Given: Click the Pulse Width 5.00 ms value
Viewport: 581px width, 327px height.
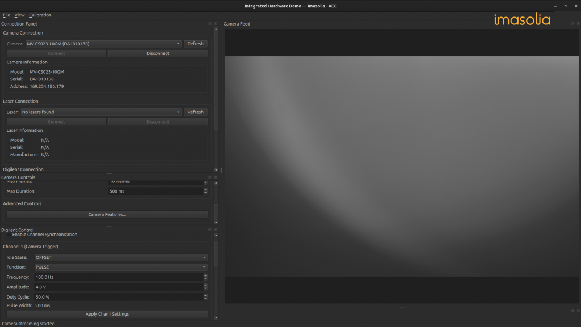Looking at the screenshot, I should [42, 305].
